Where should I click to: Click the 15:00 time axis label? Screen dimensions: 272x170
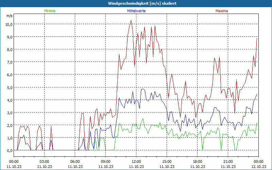point(167,162)
